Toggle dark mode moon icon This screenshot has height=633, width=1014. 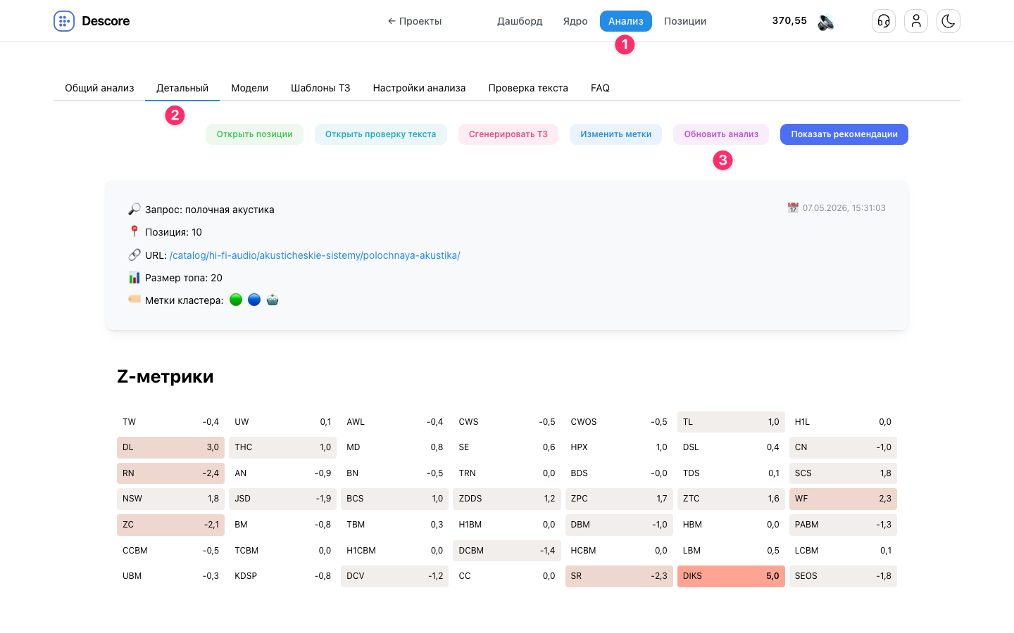pos(949,21)
